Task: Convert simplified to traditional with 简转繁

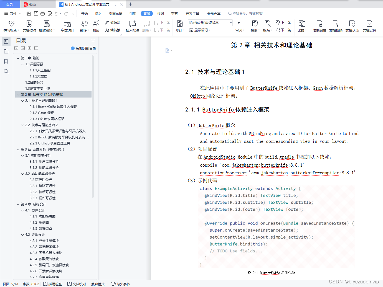Action: (113, 30)
